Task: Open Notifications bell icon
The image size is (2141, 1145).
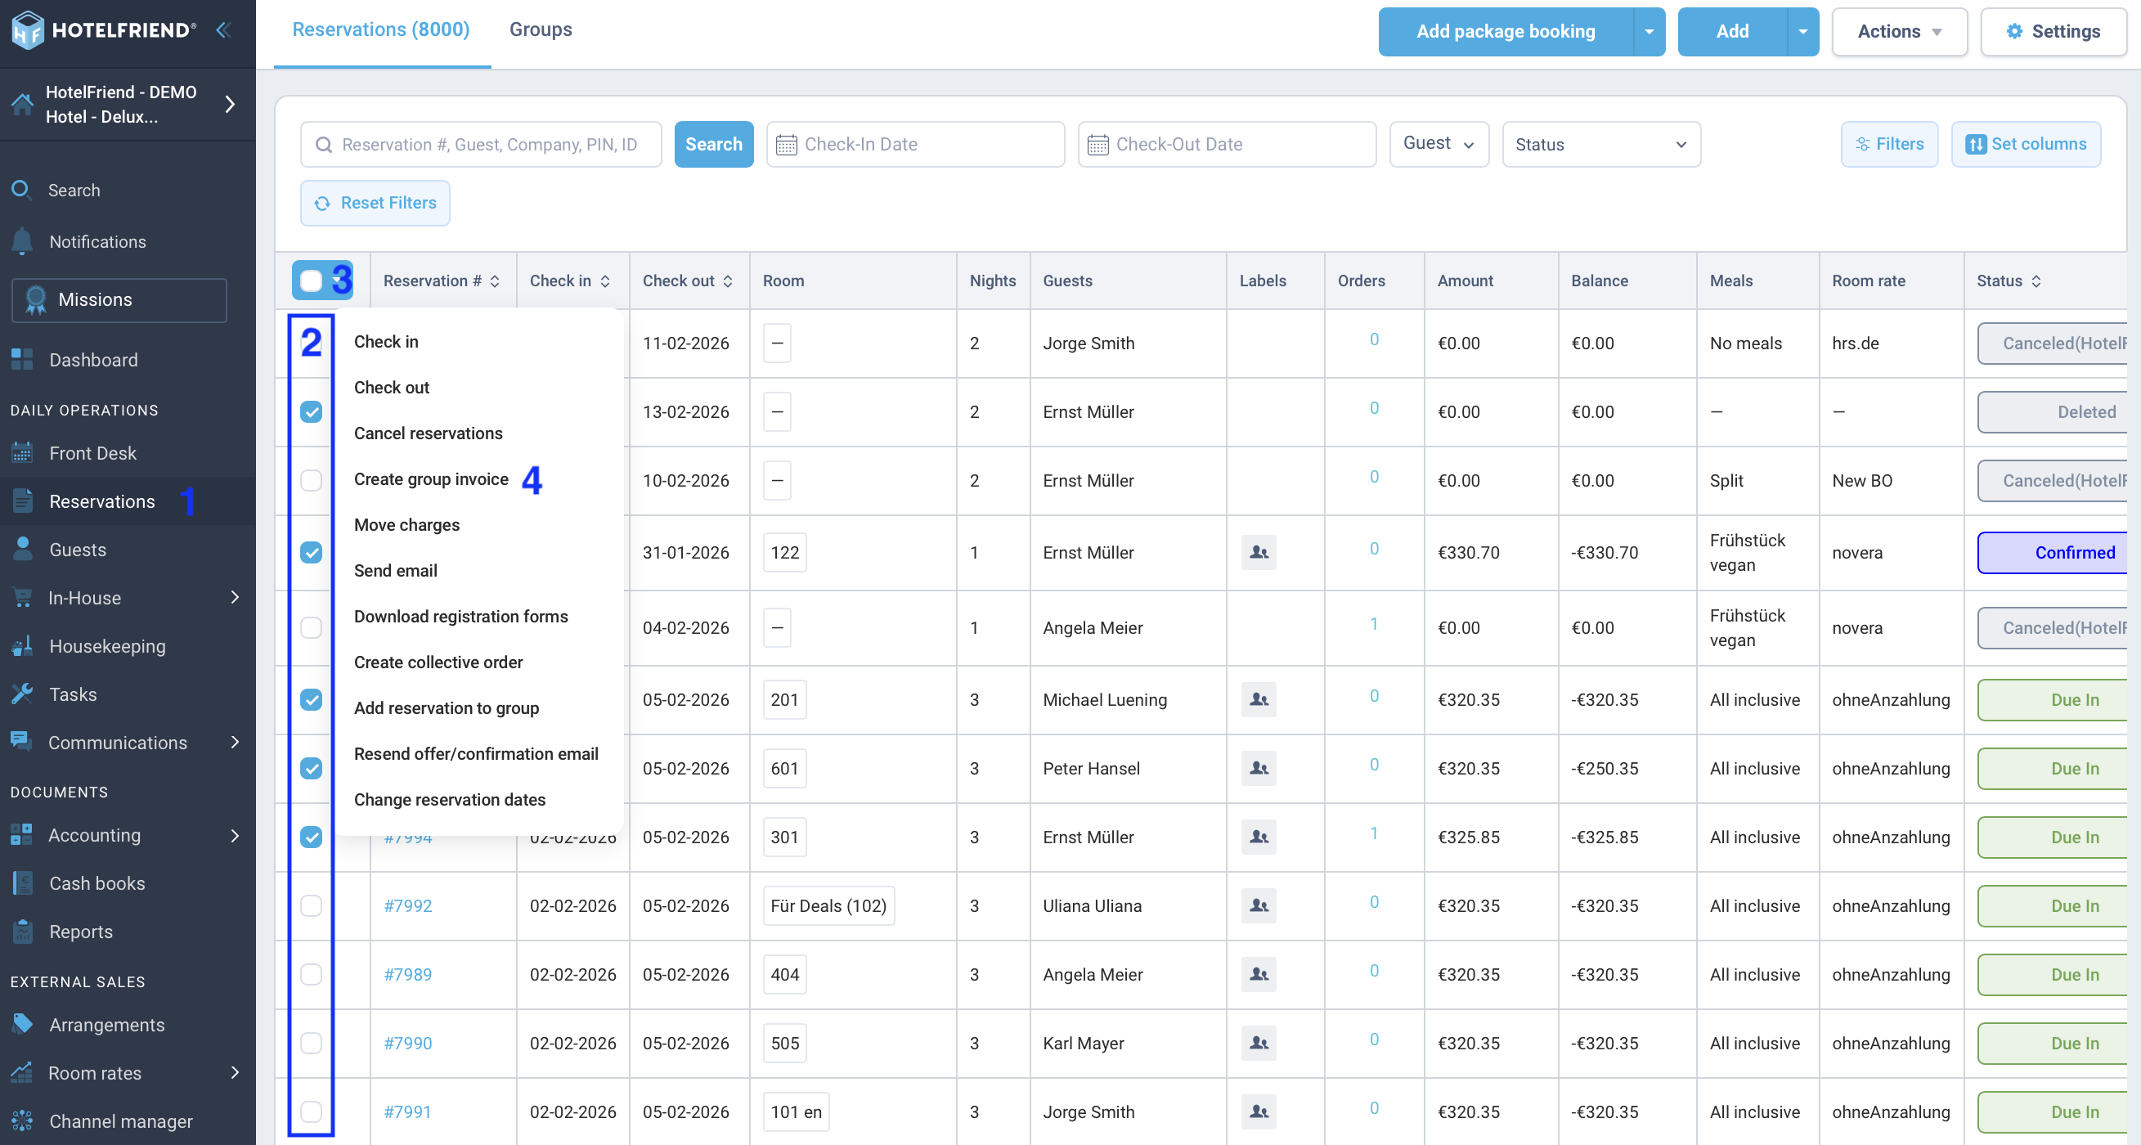Action: pos(22,242)
